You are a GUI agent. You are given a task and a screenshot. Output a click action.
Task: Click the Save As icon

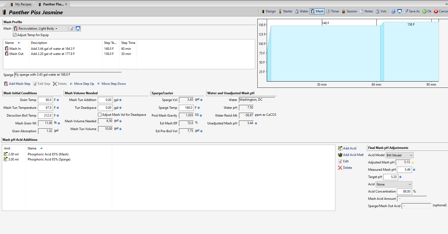pos(406,11)
